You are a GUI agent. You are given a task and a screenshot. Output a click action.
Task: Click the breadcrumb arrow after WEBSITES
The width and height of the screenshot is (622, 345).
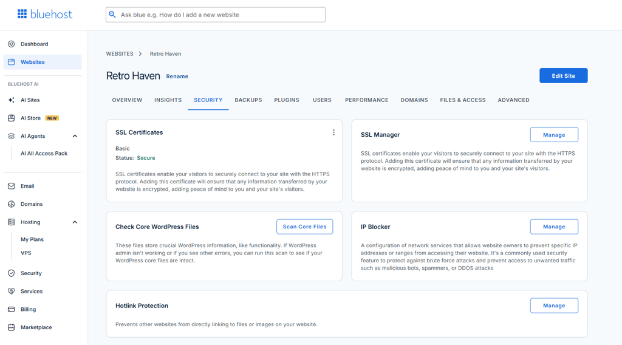pyautogui.click(x=140, y=54)
